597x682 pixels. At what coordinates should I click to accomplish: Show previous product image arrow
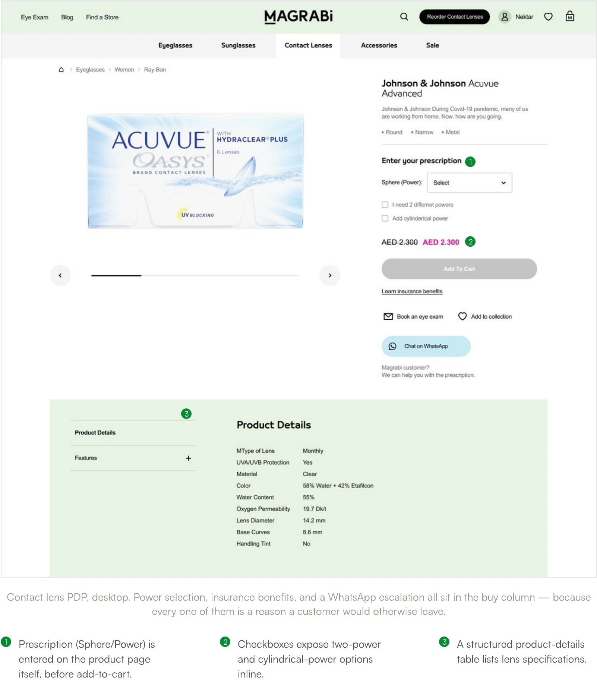pos(60,275)
